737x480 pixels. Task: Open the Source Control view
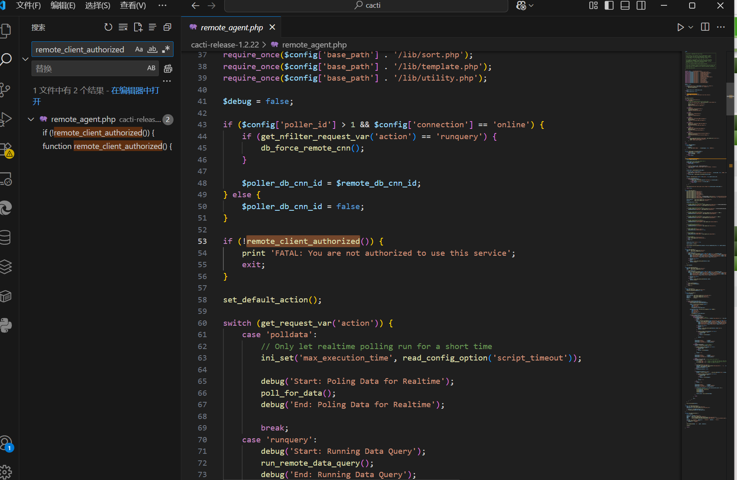click(x=6, y=90)
